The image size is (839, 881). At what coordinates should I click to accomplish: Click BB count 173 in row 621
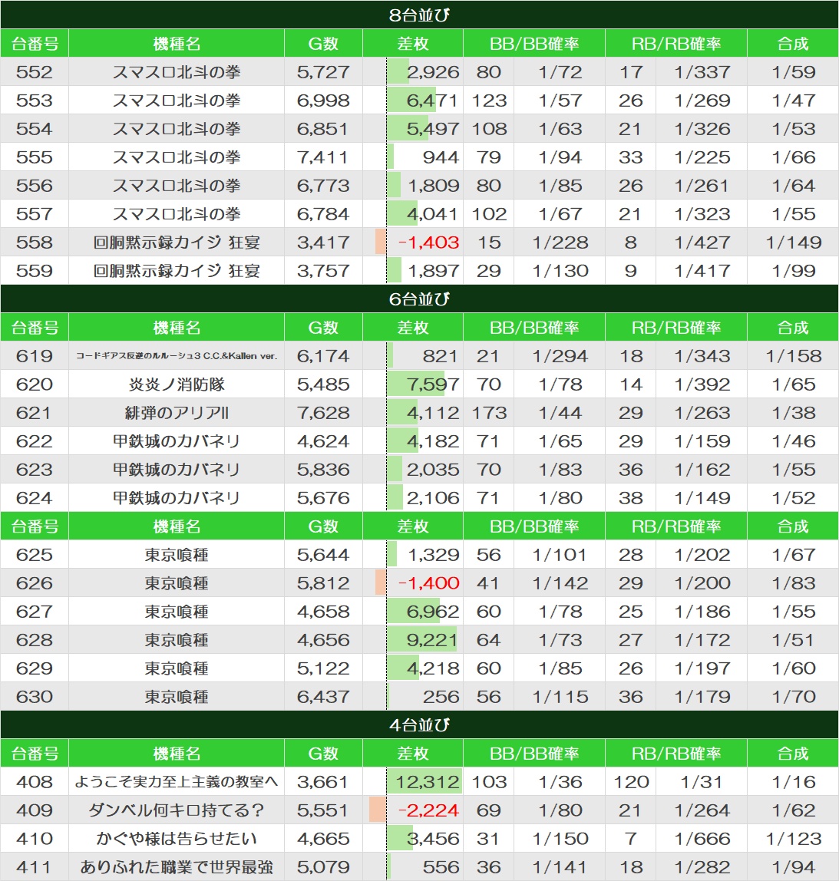coord(489,413)
